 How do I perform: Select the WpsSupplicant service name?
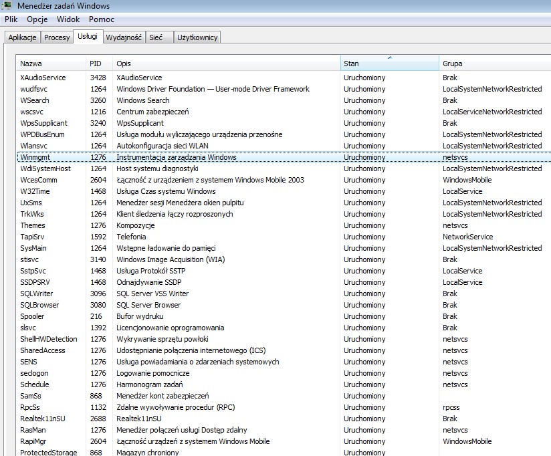pyautogui.click(x=43, y=123)
